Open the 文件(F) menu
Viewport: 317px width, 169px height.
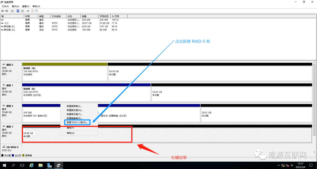[x=5, y=6]
